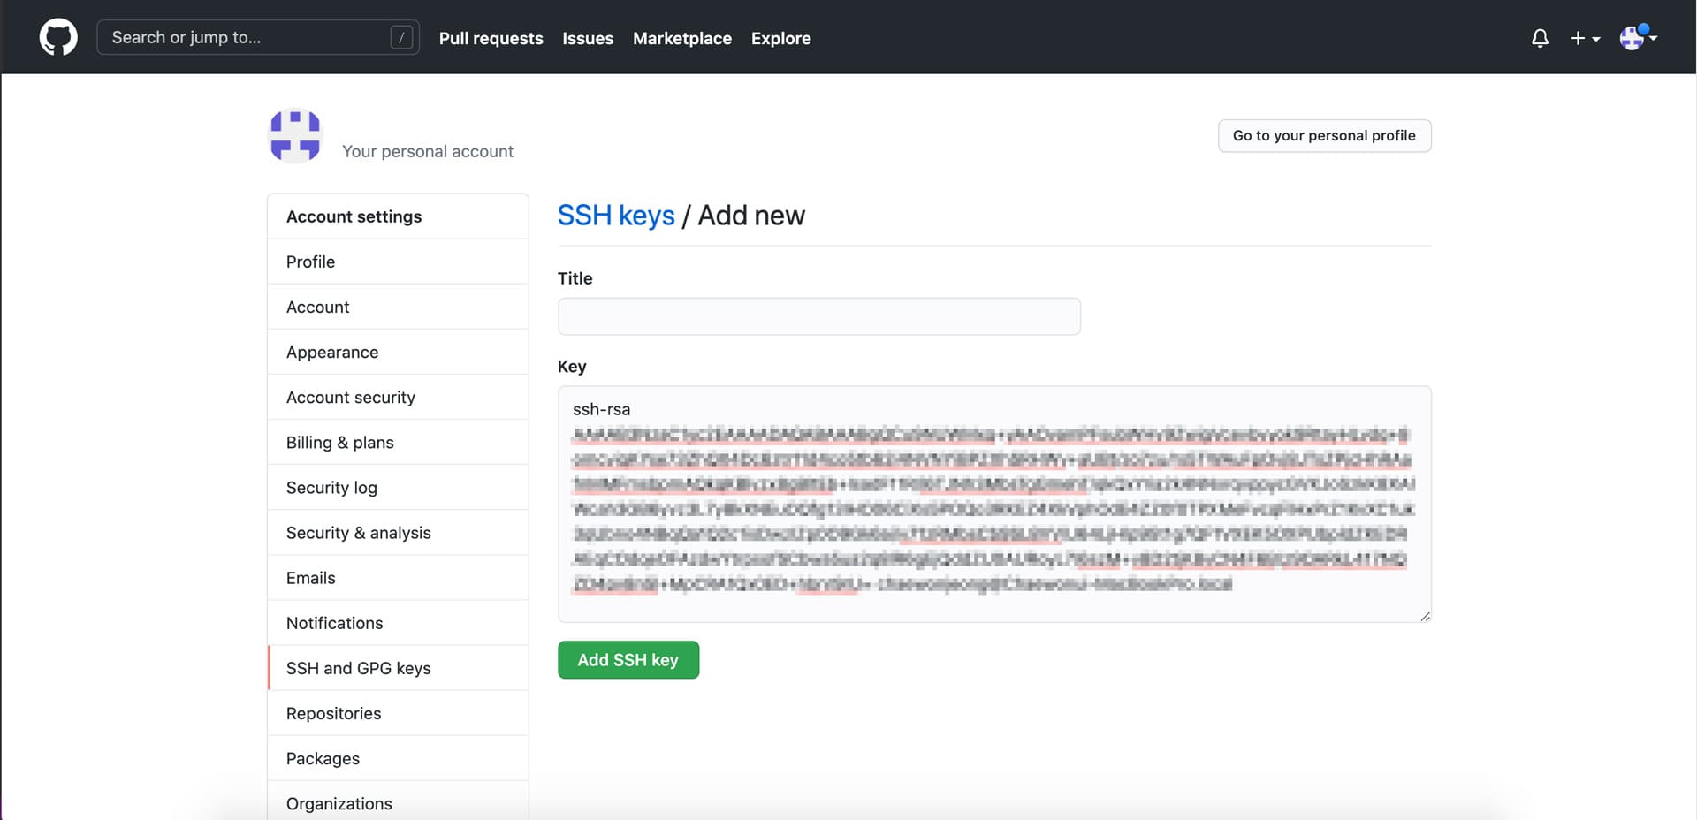Select the SSH and GPG keys sidebar tab
The width and height of the screenshot is (1697, 820).
point(358,667)
